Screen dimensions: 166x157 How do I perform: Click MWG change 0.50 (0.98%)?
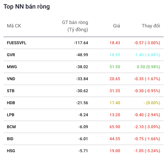point(148,67)
